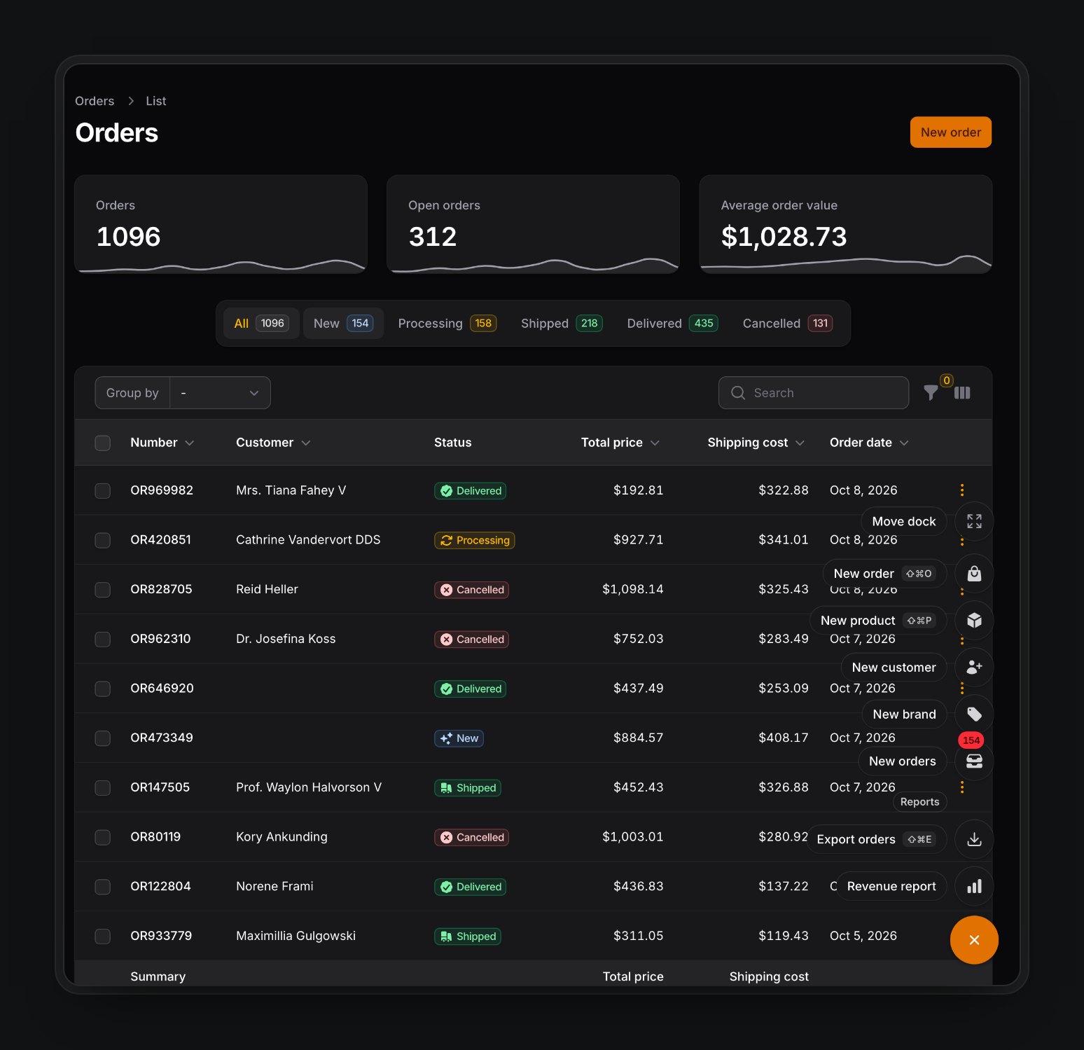Open New orders inbox icon with 154 badge

tap(974, 761)
